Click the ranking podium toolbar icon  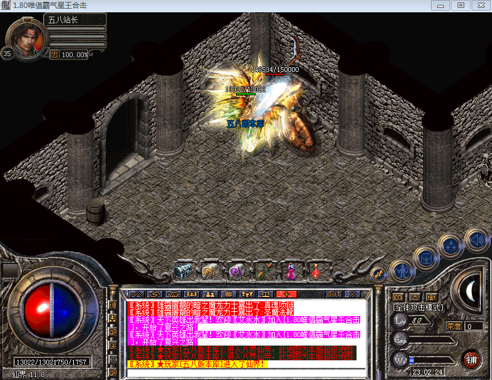(248, 295)
